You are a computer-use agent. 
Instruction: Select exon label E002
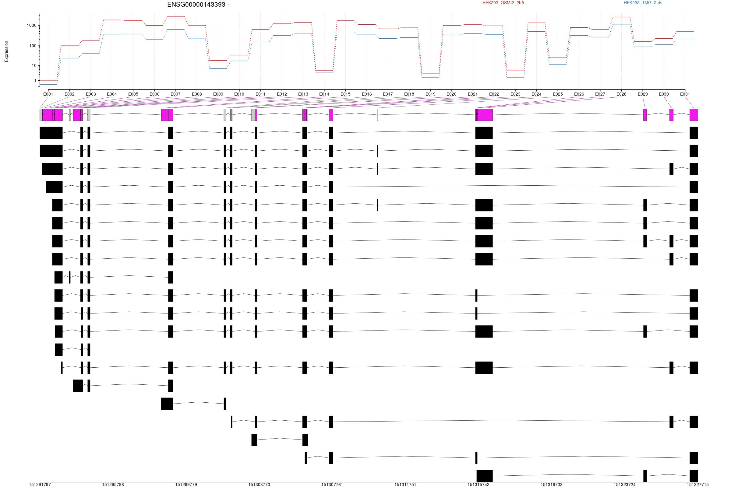tap(69, 94)
